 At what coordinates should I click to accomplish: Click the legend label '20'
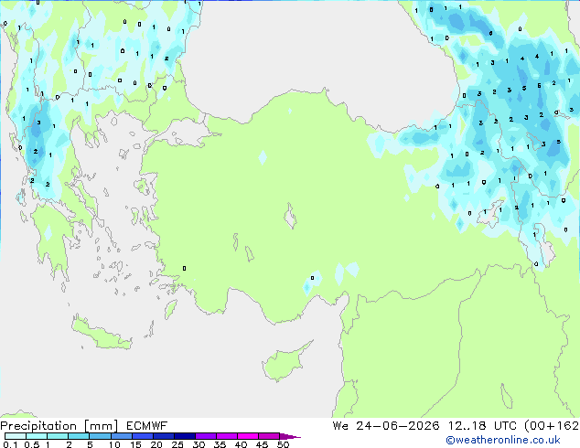(156, 444)
